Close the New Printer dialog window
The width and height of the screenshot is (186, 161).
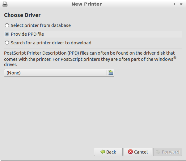(x=181, y=4)
